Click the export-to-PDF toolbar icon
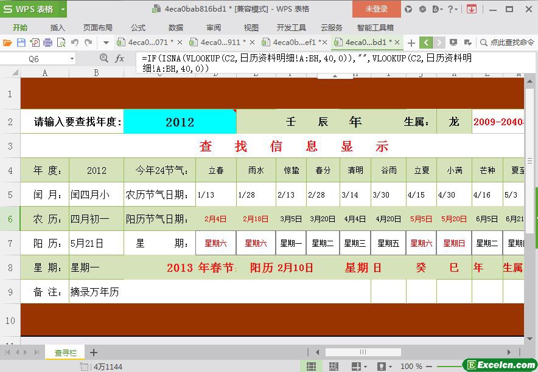This screenshot has width=538, height=372. 35,43
